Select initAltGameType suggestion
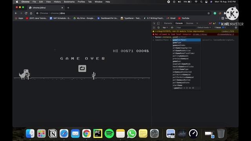 187,69
